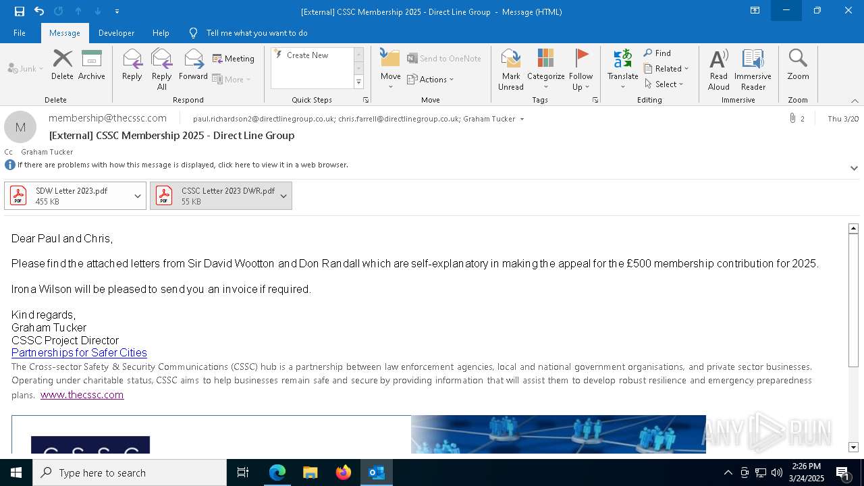Open SDW Letter 2023.pdf attachment
The height and width of the screenshot is (486, 864).
67,196
